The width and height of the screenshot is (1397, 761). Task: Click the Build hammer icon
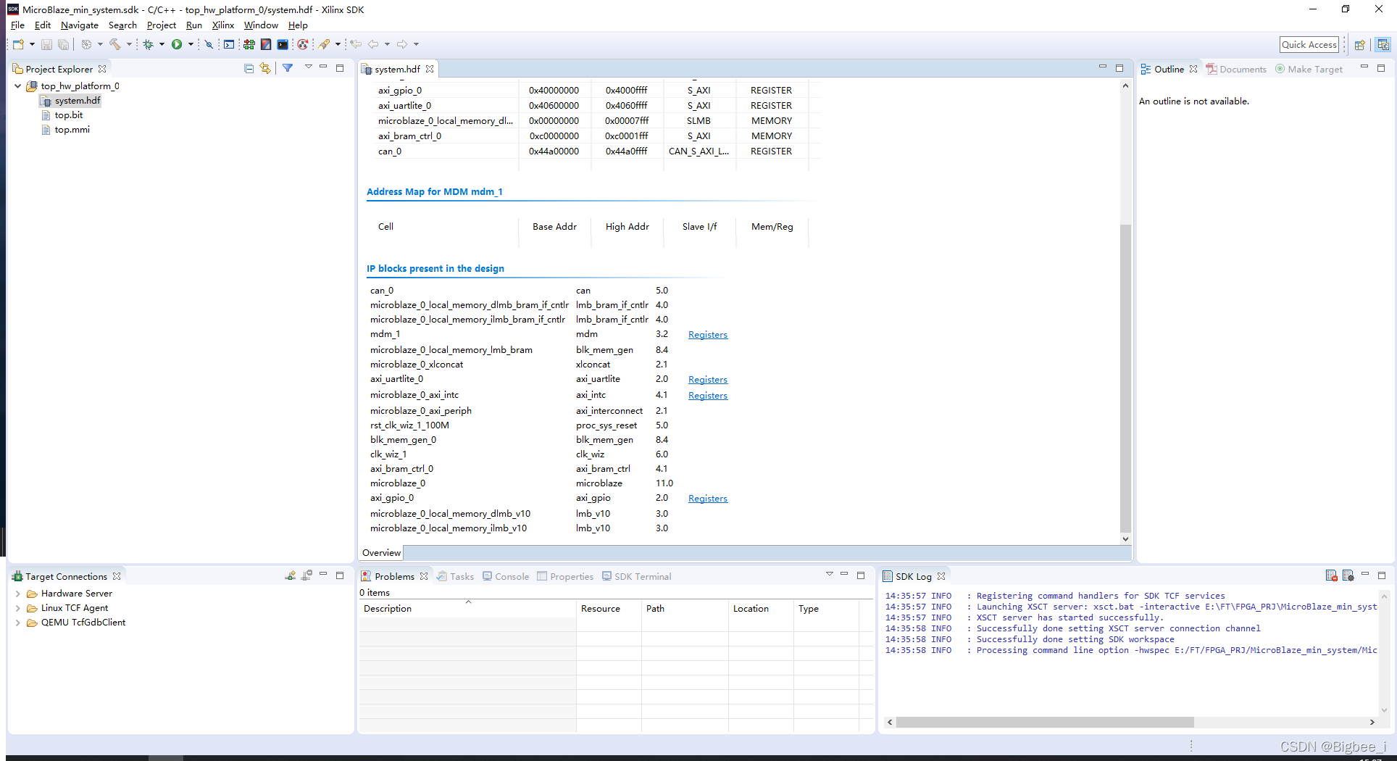click(x=115, y=44)
